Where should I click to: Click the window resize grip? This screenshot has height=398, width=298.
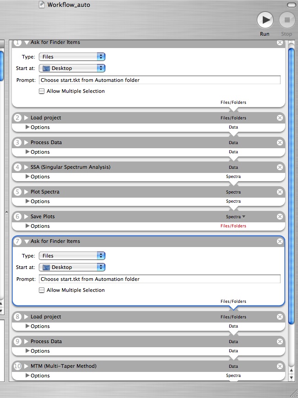click(294, 394)
